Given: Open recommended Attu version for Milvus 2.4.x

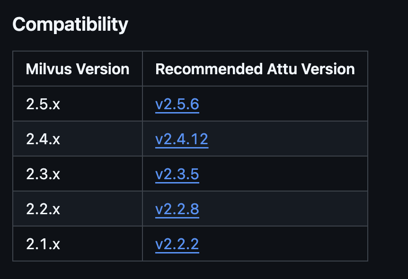Looking at the screenshot, I should pyautogui.click(x=182, y=139).
